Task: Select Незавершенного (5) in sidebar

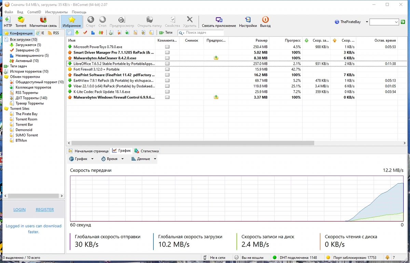Action: click(32, 56)
